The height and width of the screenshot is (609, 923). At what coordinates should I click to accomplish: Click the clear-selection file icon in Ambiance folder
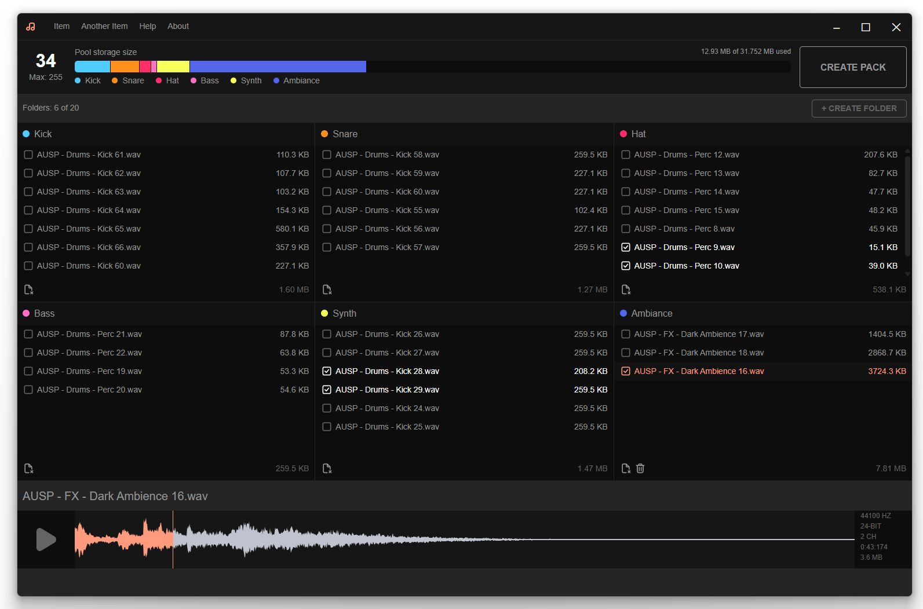pyautogui.click(x=626, y=468)
